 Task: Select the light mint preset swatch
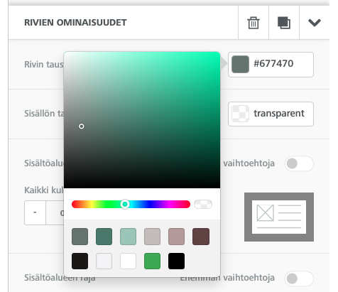point(128,237)
